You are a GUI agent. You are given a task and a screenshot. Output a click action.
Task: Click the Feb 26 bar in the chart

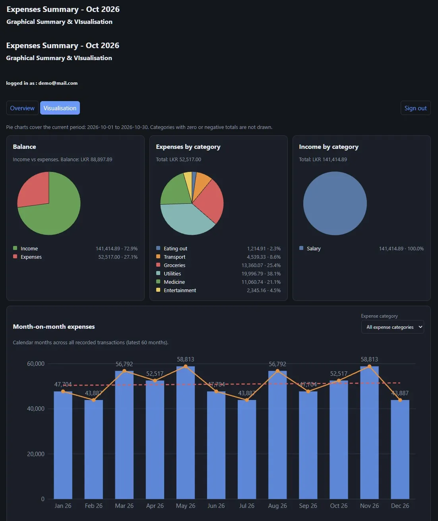click(x=93, y=449)
